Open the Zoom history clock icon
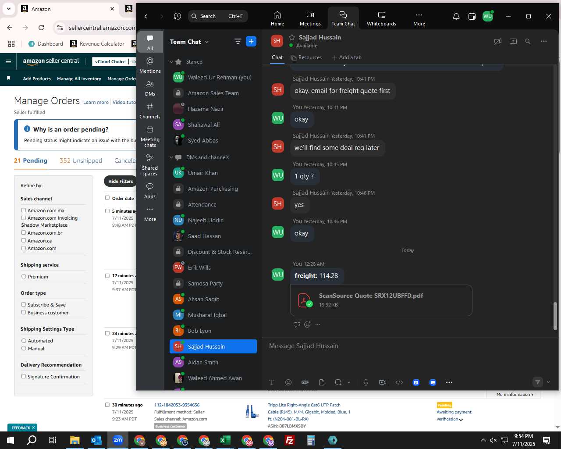Image resolution: width=561 pixels, height=449 pixels. (x=177, y=16)
